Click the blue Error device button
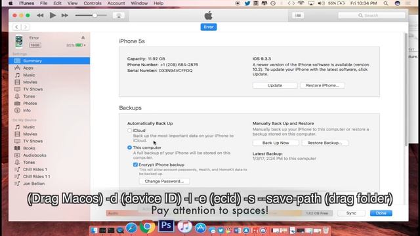Viewport: 420px width, 236px height. tap(209, 27)
